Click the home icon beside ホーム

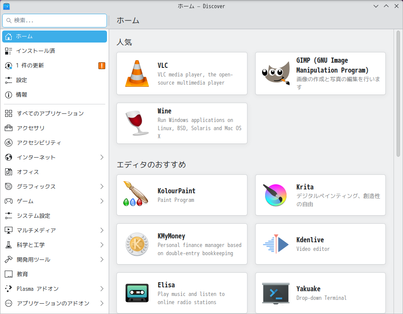click(x=9, y=37)
